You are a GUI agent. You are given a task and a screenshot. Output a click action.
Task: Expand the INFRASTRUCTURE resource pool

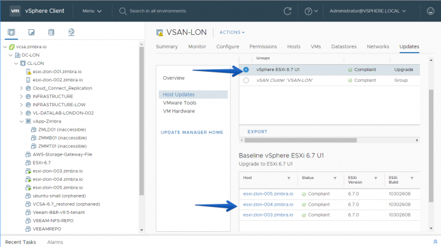click(22, 97)
